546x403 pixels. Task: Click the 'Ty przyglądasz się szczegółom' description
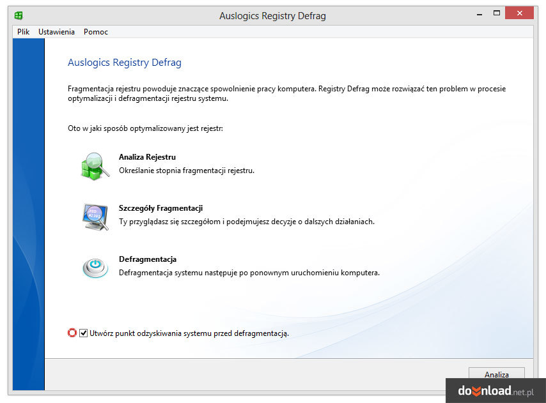click(x=247, y=222)
